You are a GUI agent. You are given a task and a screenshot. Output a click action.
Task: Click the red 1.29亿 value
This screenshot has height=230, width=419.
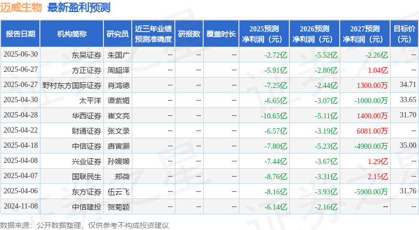(378, 161)
